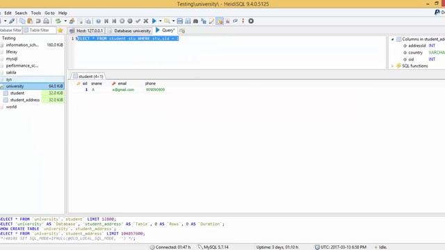Open dropdown arrow next to Execute icon
This screenshot has height=250, width=445.
coord(161,21)
